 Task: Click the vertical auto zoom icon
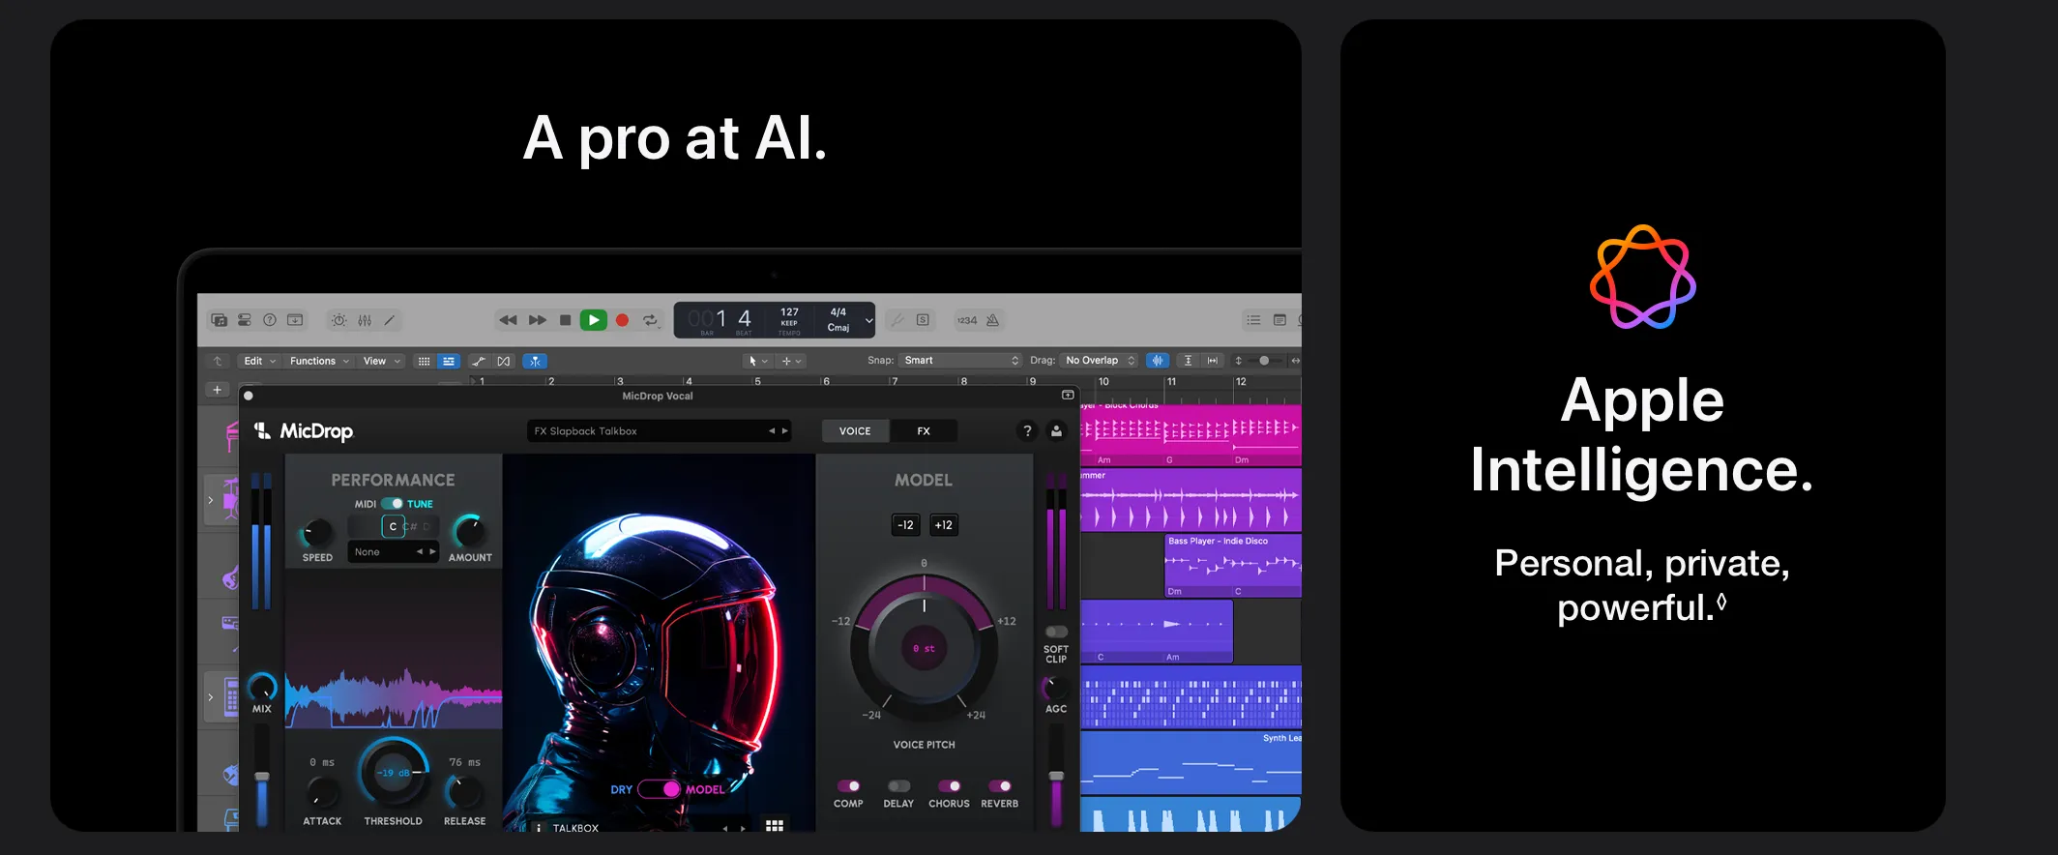click(x=1188, y=361)
